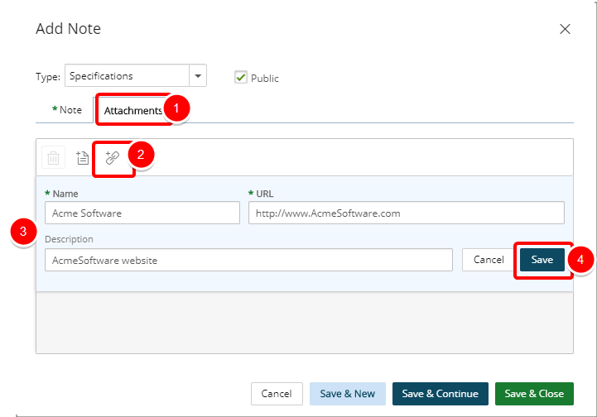The width and height of the screenshot is (597, 417).
Task: Click the add file attachment icon
Action: coord(83,157)
